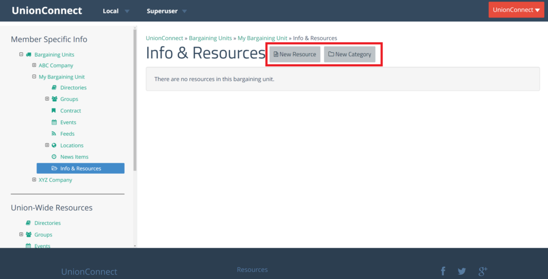This screenshot has width=548, height=279.
Task: Open Feeds in the sidebar
Action: click(x=67, y=134)
